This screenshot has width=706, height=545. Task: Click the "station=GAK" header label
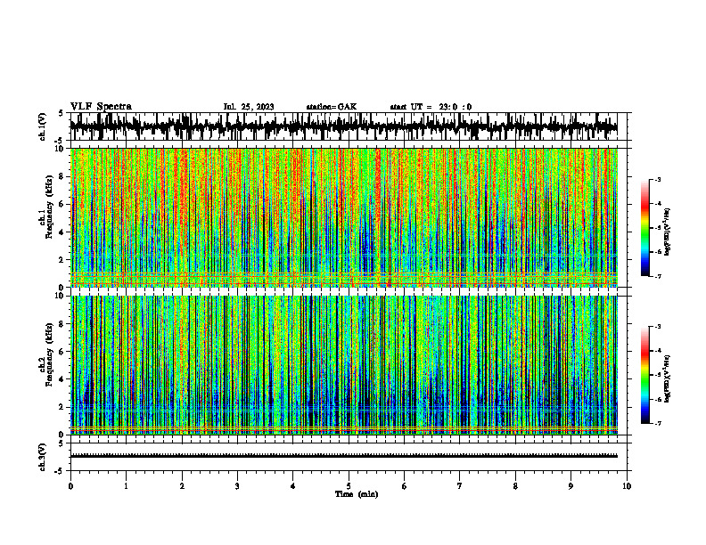pyautogui.click(x=332, y=107)
